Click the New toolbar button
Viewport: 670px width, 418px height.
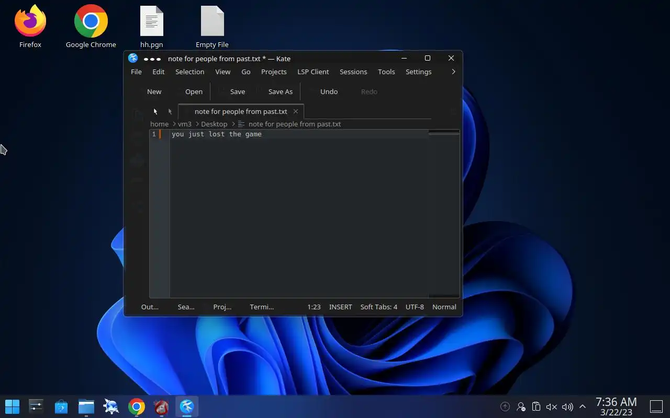pyautogui.click(x=154, y=91)
